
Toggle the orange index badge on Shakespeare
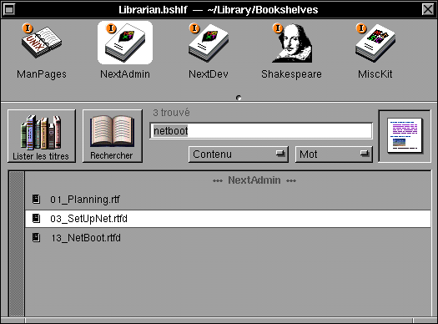click(278, 28)
